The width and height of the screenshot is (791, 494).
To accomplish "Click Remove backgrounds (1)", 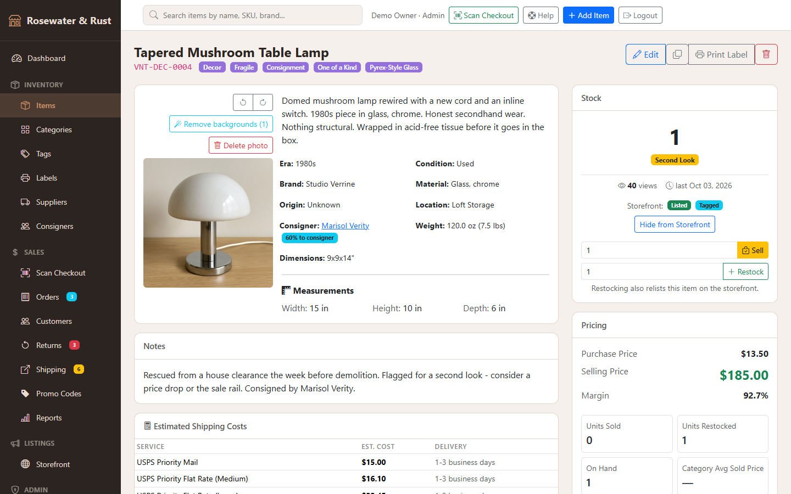I will (221, 124).
